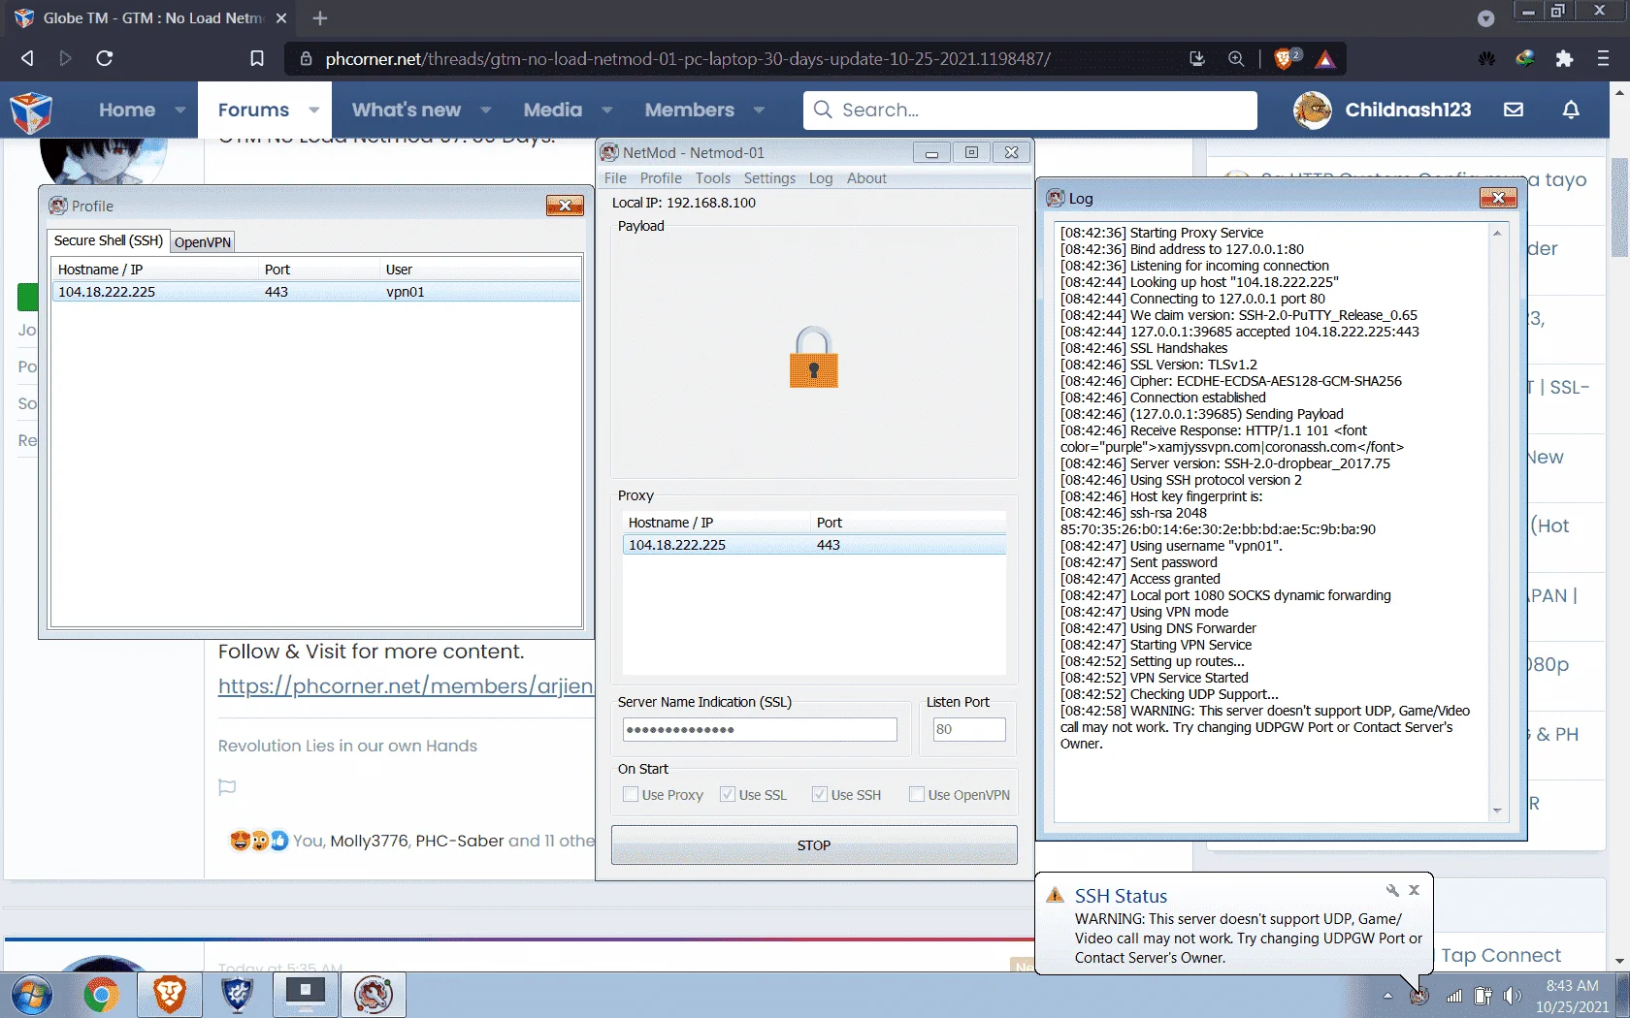The width and height of the screenshot is (1630, 1018).
Task: Open the browser zoom magnifier icon
Action: (1236, 58)
